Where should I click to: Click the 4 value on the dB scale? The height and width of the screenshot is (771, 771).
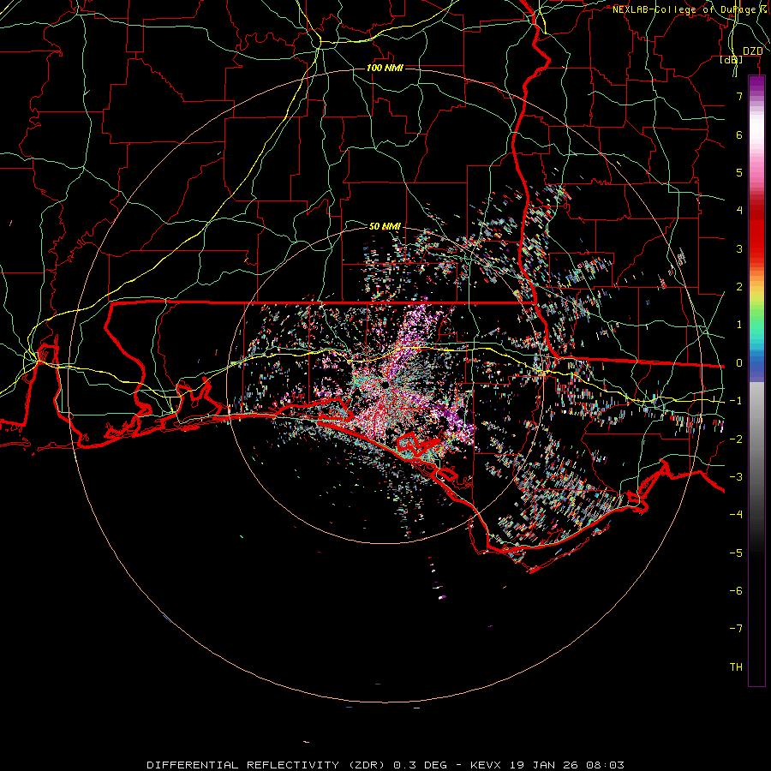click(x=739, y=211)
